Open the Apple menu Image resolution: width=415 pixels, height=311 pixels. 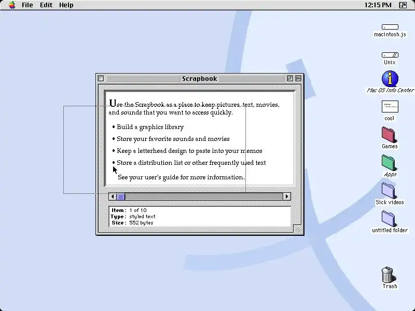pos(12,5)
